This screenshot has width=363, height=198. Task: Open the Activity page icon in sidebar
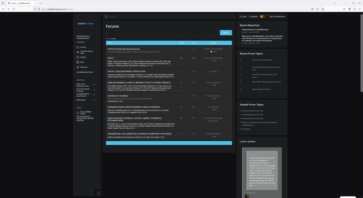pos(78,57)
